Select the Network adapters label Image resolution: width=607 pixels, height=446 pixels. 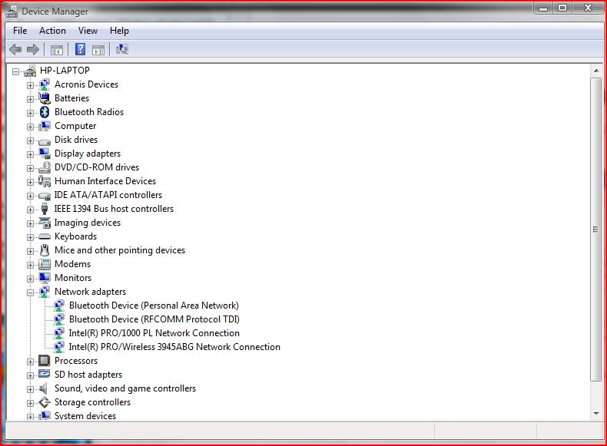(90, 292)
